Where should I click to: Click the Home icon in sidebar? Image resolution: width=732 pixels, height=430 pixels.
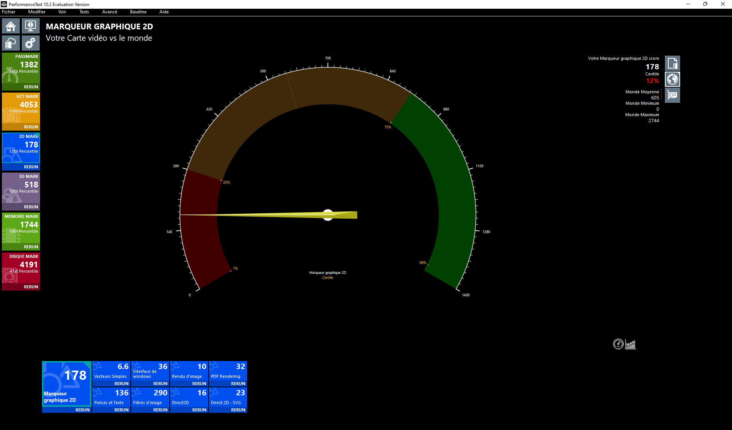(11, 26)
